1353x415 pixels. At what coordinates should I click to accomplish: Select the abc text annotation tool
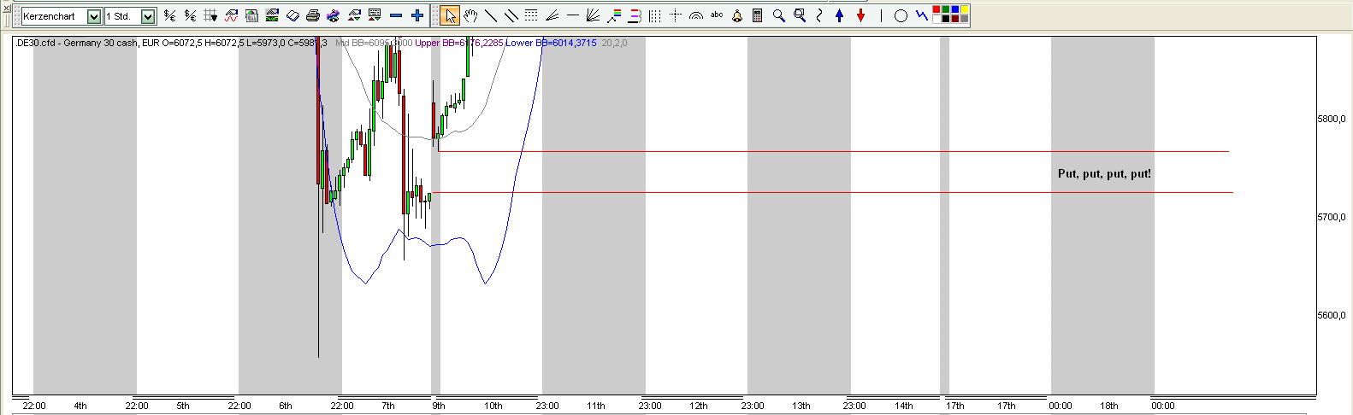[717, 15]
